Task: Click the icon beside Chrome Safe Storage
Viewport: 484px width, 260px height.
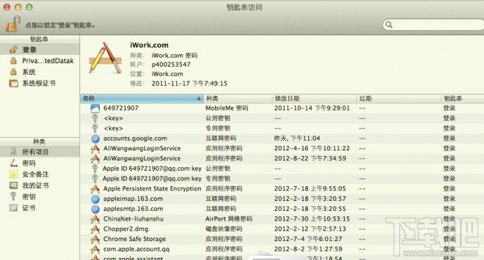Action: [95, 239]
